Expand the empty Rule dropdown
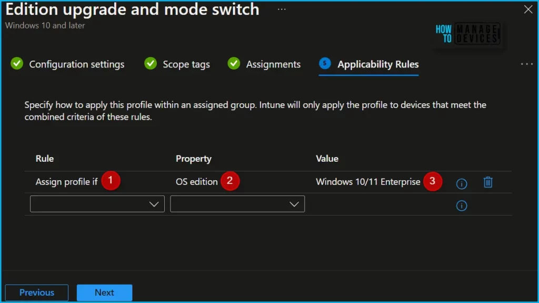Image resolution: width=539 pixels, height=303 pixels. 97,204
